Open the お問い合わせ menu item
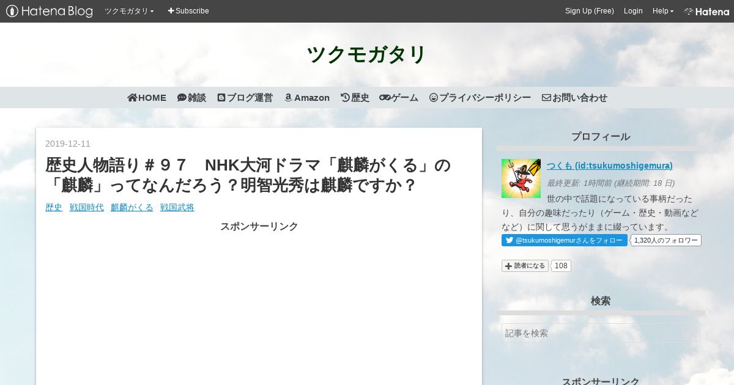Image resolution: width=734 pixels, height=385 pixels. point(574,98)
